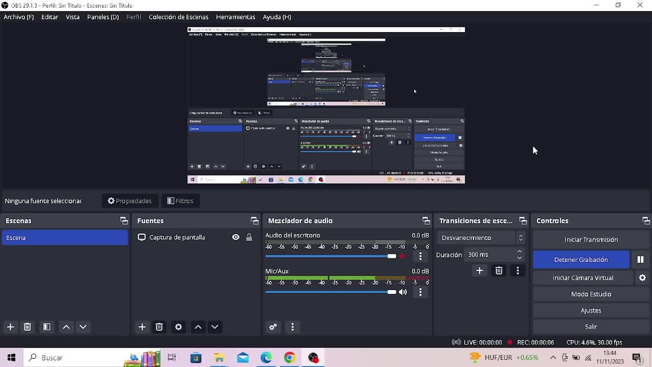Undock the Escenas panel
Image resolution: width=652 pixels, height=367 pixels.
click(x=124, y=221)
